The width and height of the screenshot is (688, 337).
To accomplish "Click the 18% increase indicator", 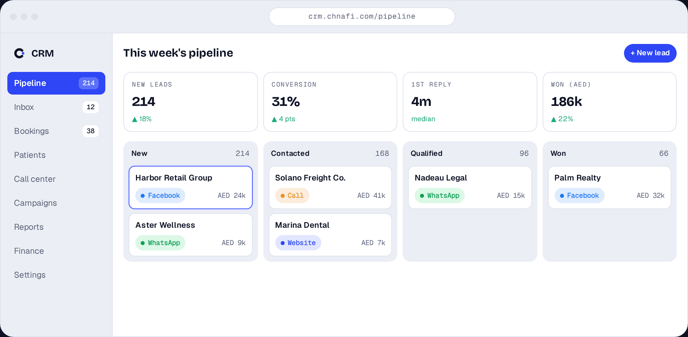I will (142, 119).
